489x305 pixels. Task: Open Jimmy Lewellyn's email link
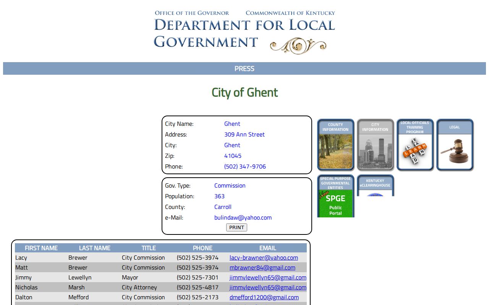pos(268,278)
